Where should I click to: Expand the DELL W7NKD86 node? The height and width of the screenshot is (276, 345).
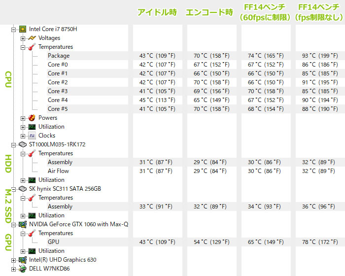point(14,269)
